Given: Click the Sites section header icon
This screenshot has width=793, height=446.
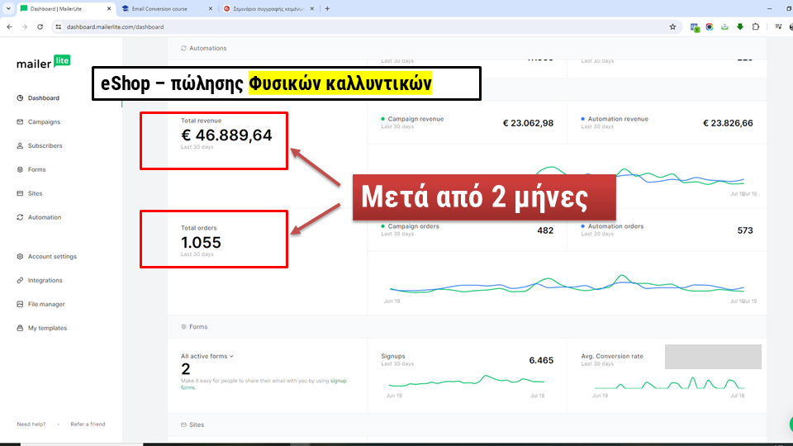Looking at the screenshot, I should point(183,425).
